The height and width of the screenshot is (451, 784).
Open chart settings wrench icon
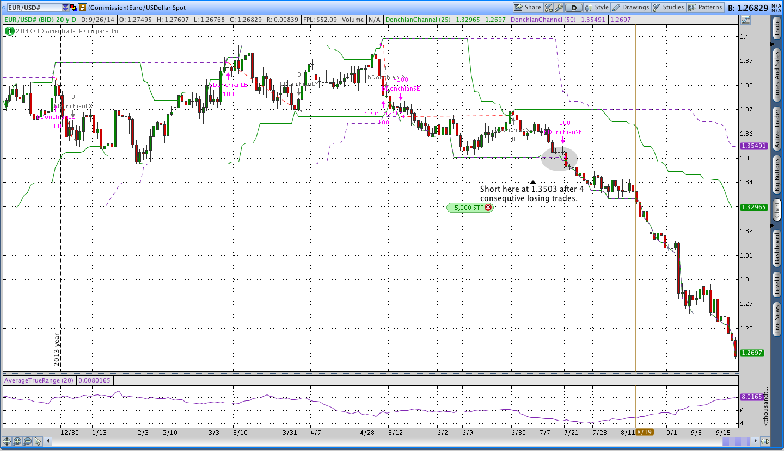pos(559,8)
